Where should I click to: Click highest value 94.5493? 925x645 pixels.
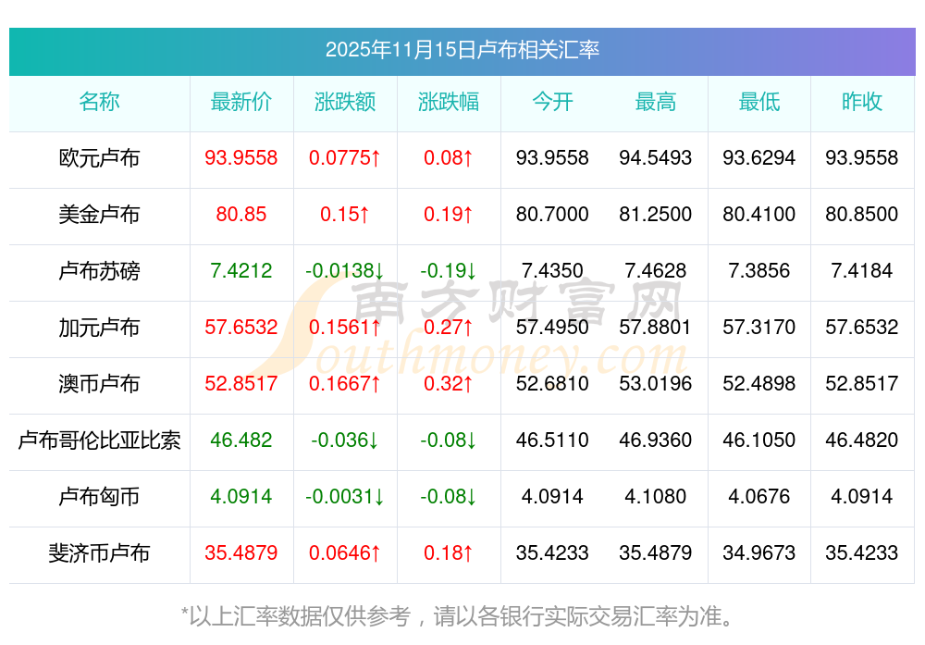pos(656,158)
